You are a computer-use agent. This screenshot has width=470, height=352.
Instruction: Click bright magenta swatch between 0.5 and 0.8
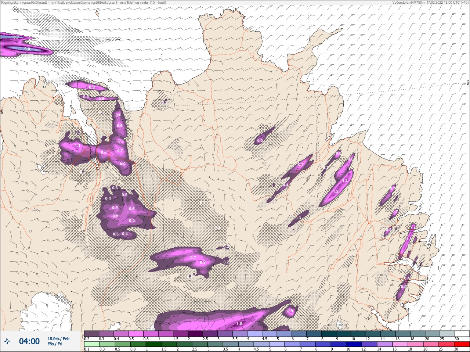point(136,334)
